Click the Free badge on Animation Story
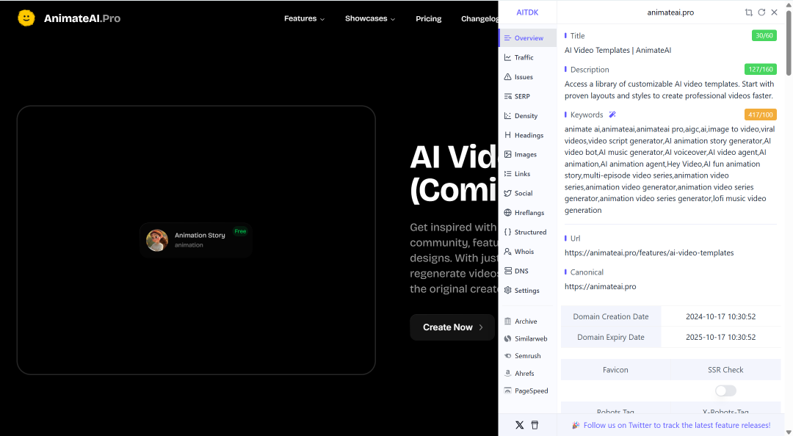The image size is (793, 436). [240, 231]
